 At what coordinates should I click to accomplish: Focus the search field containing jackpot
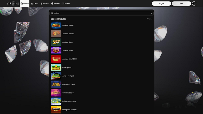(x=102, y=13)
